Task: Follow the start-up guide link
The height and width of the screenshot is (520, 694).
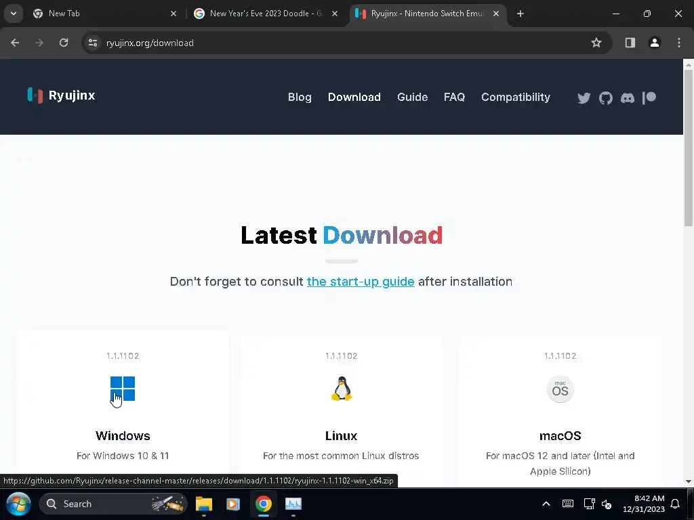Action: coord(361,282)
